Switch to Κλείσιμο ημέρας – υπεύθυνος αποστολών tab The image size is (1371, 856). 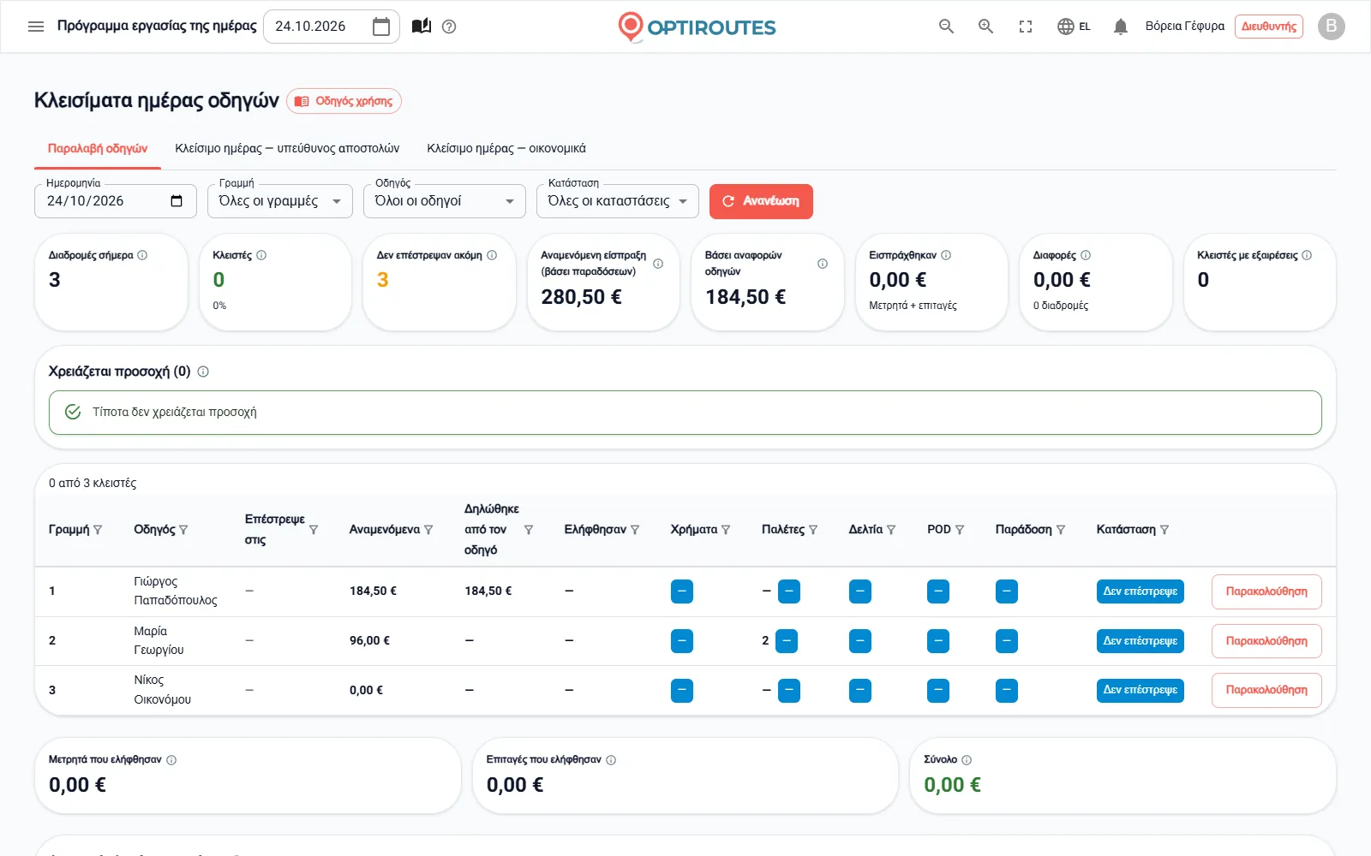click(x=287, y=148)
